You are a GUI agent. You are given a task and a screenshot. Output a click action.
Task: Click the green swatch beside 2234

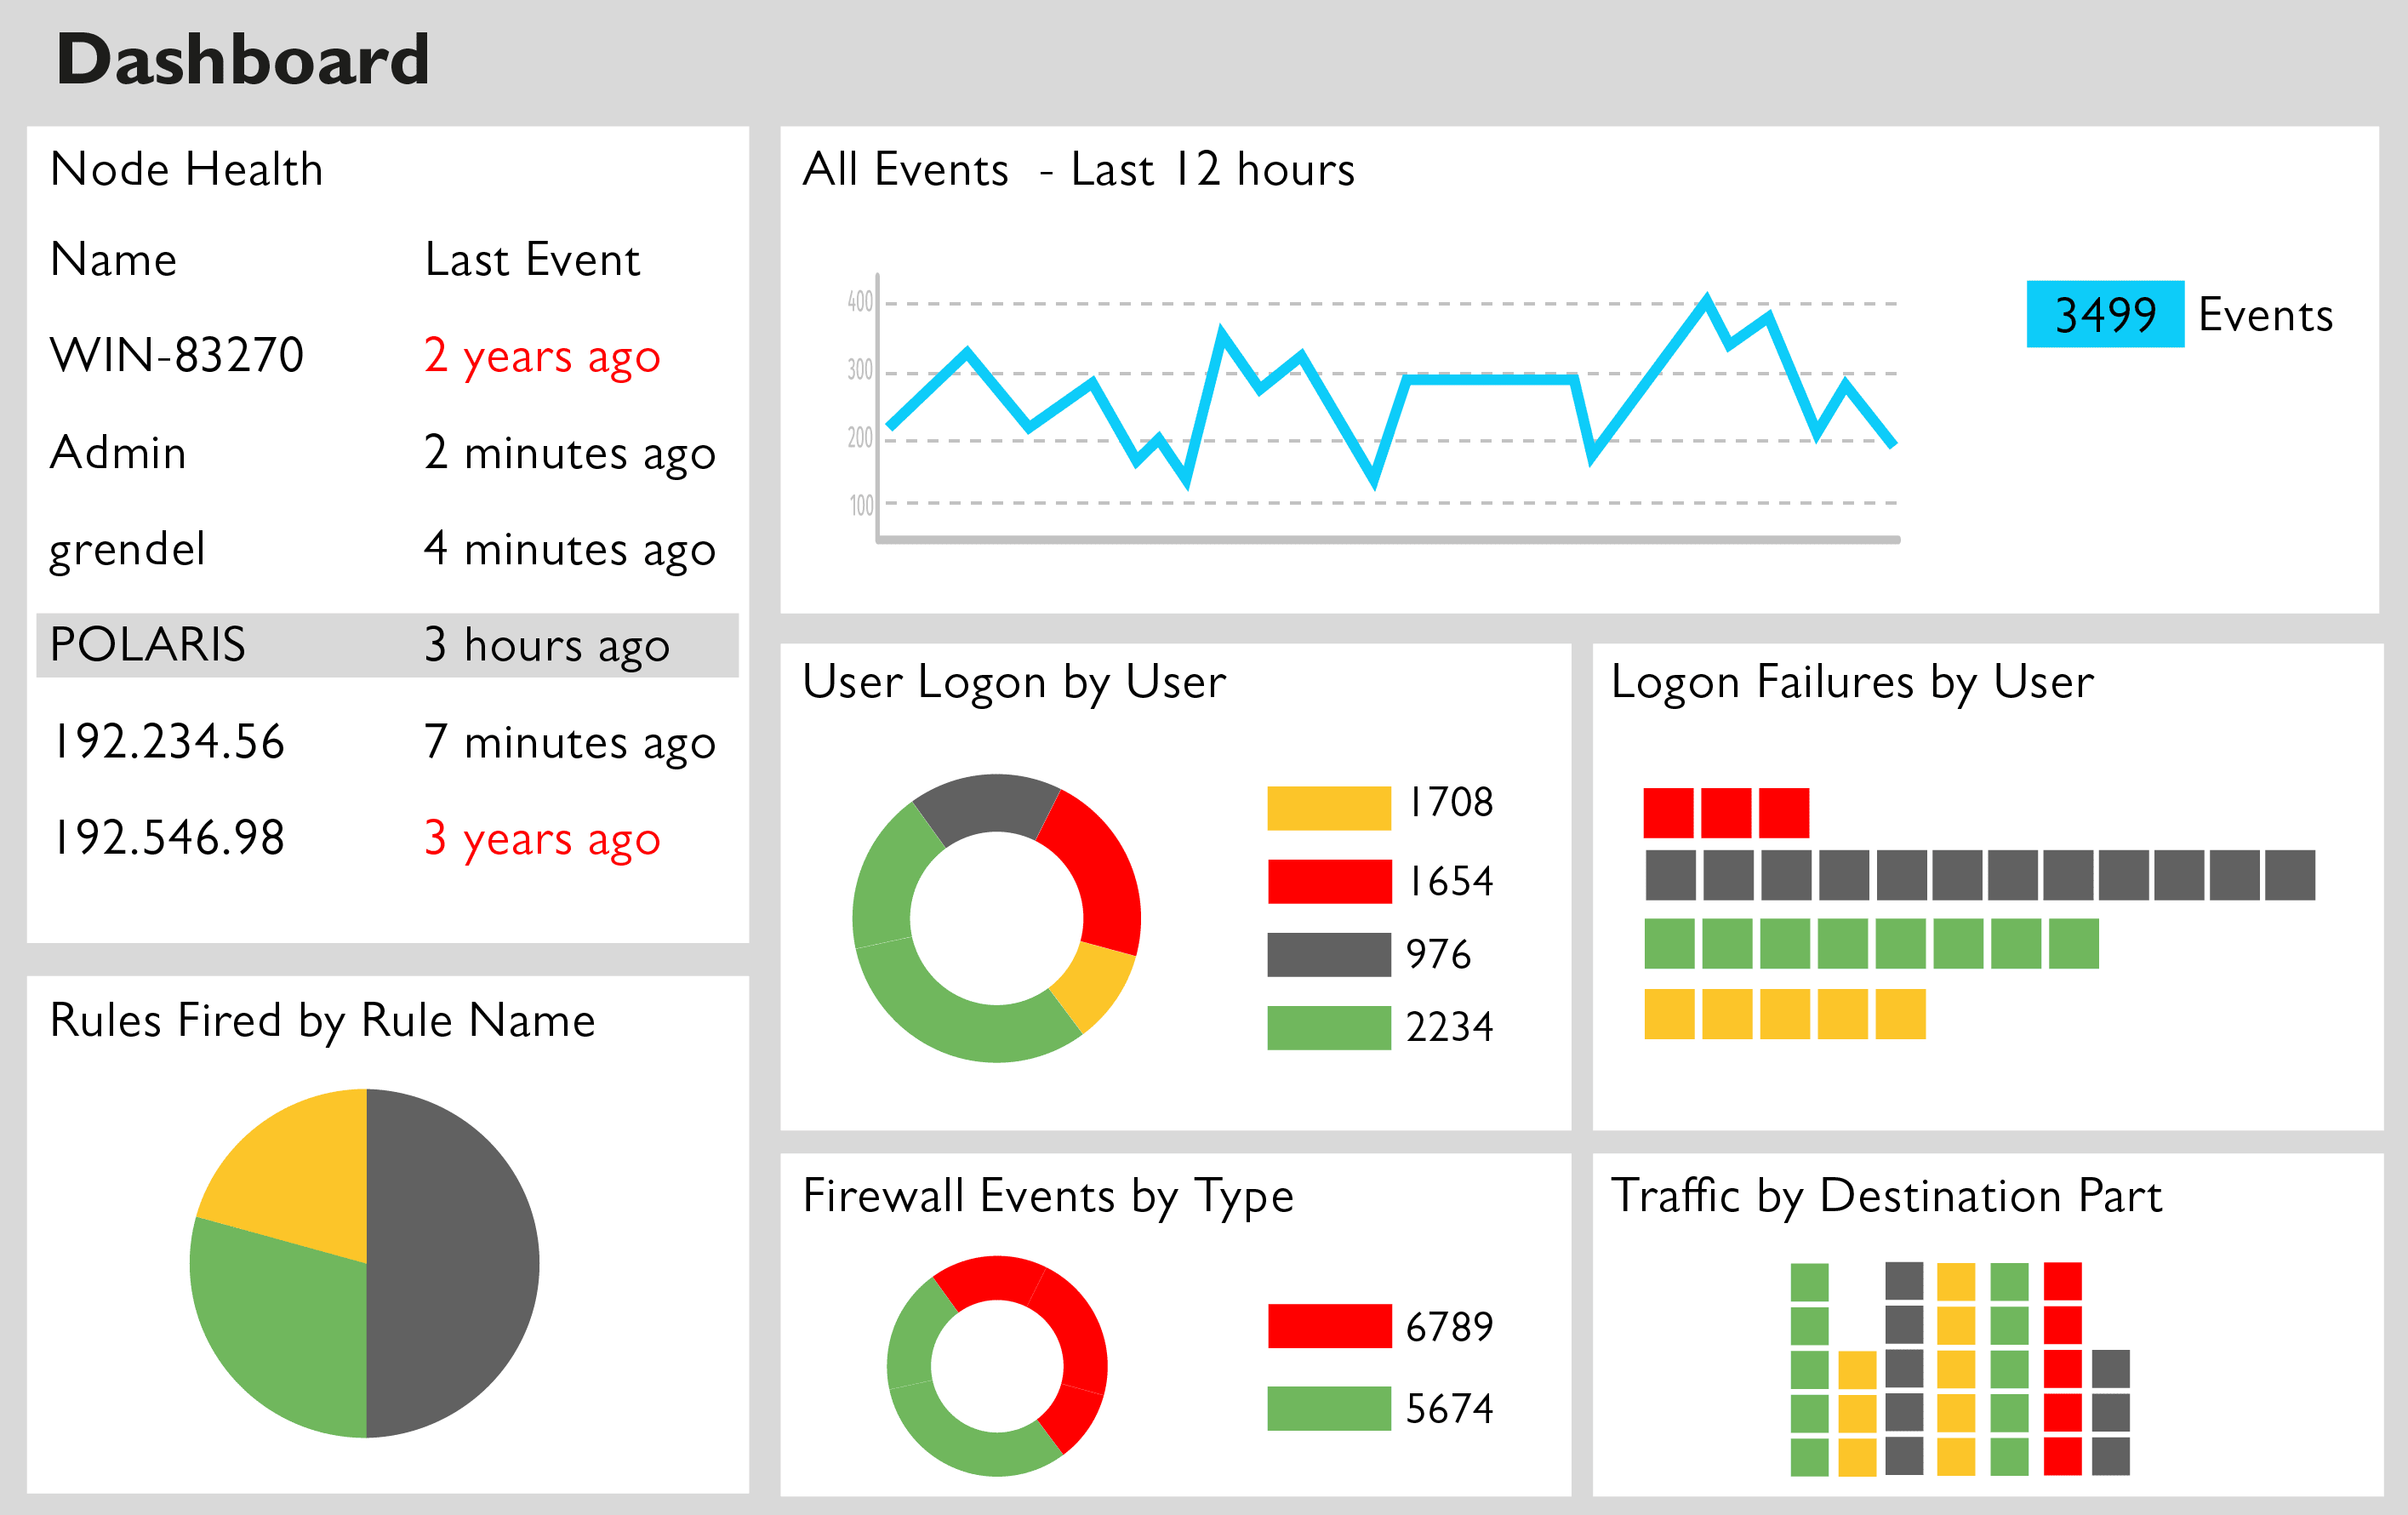point(1329,1027)
